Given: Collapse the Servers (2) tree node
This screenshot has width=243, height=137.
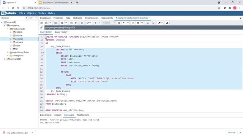Looking at the screenshot, I should pos(2,22).
